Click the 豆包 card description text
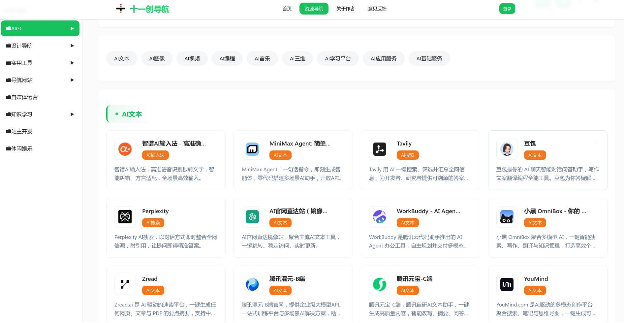This screenshot has height=323, width=624. point(547,174)
